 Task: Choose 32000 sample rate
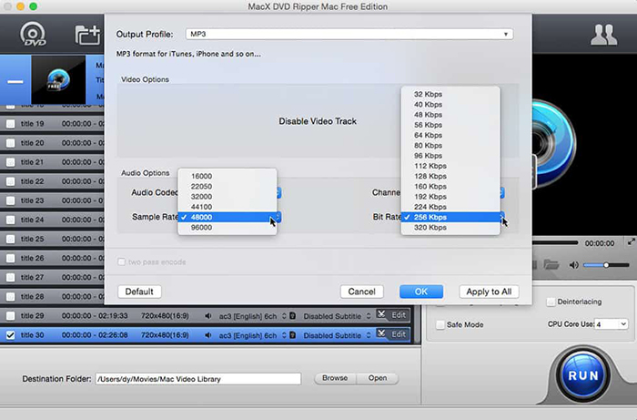227,197
